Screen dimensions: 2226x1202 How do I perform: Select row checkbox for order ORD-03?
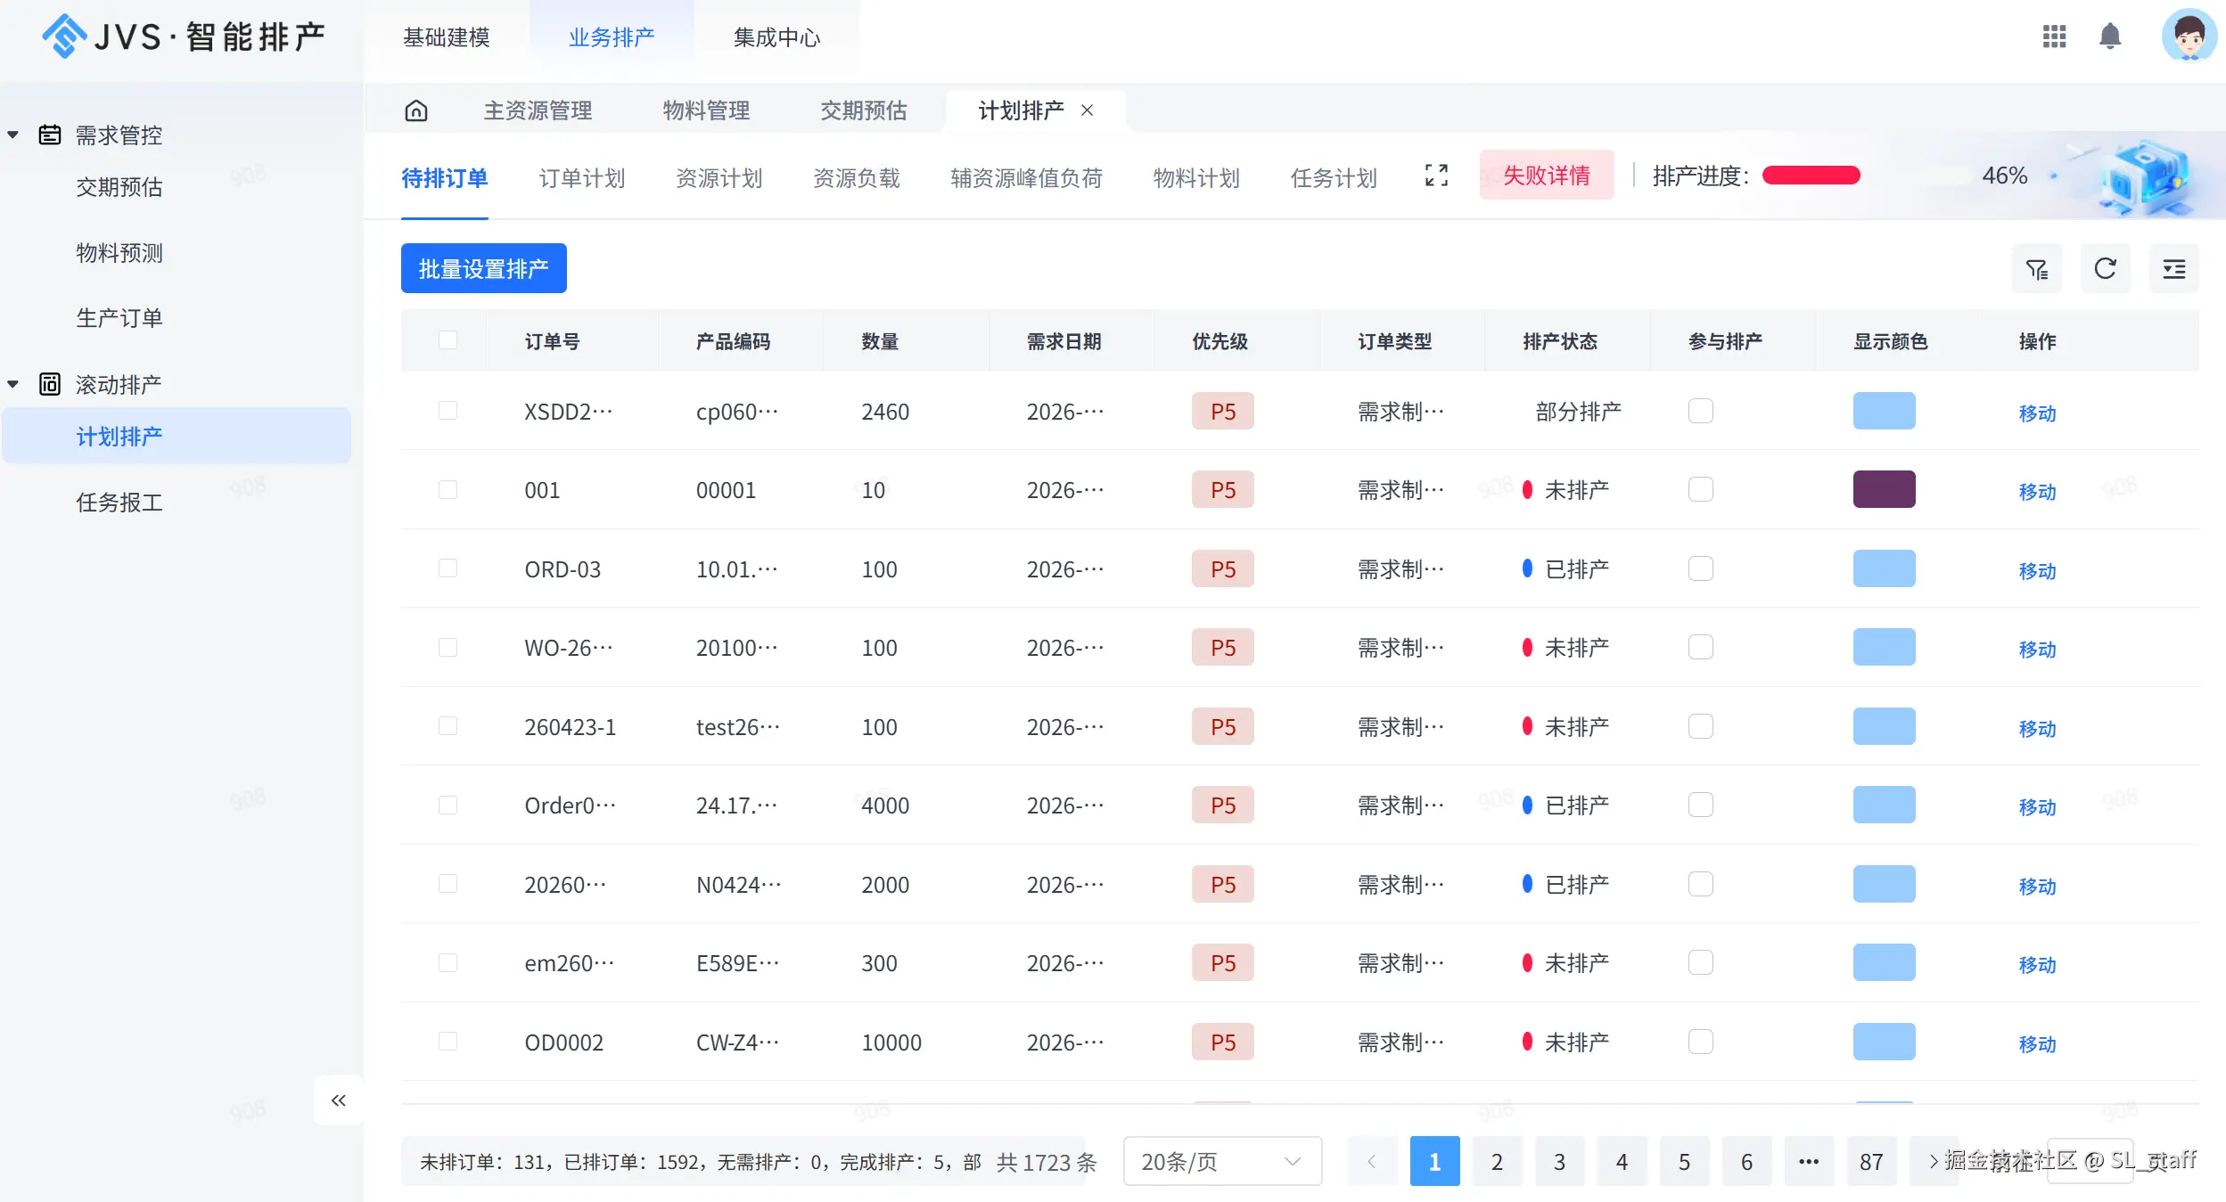(x=448, y=568)
